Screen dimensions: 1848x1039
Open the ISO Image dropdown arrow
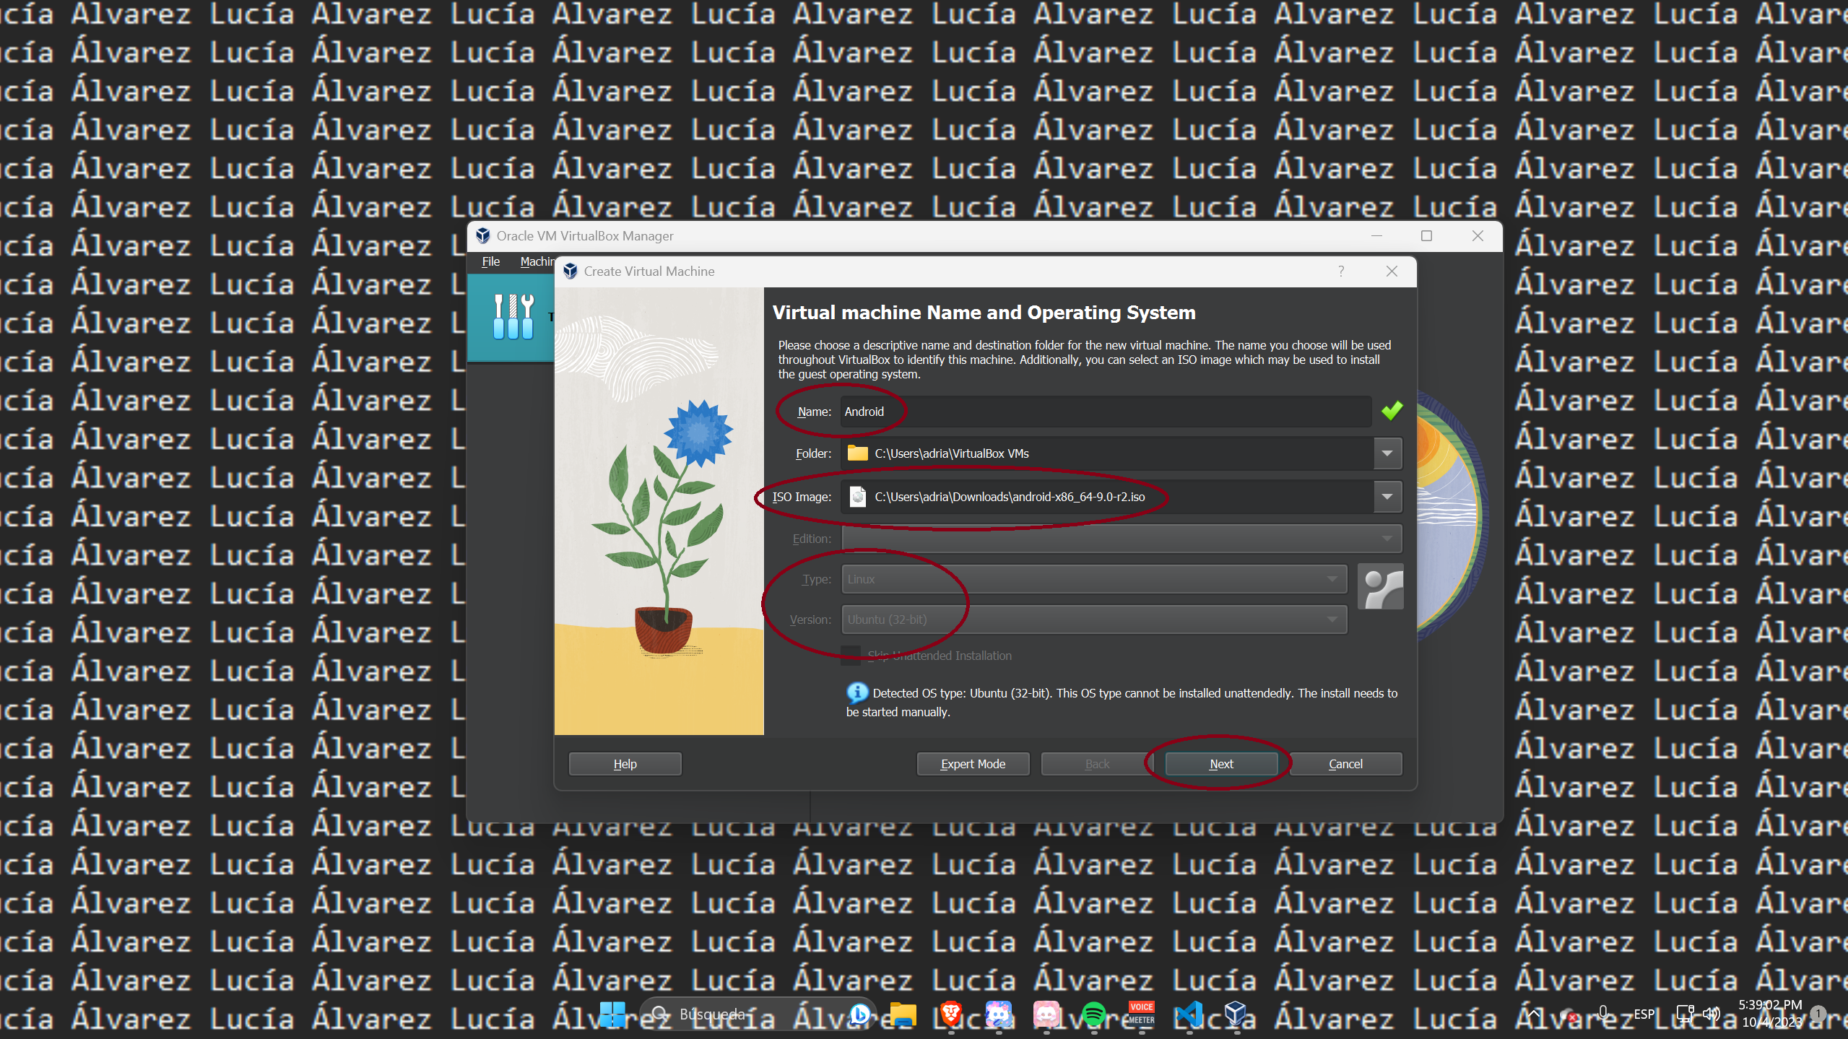[1386, 497]
